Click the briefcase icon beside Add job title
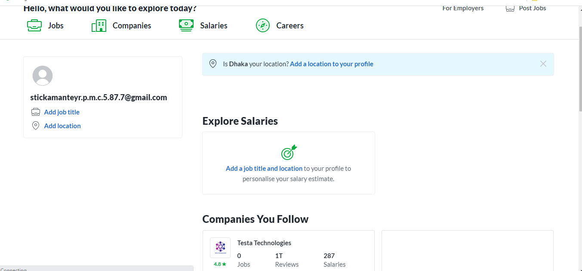Image resolution: width=582 pixels, height=271 pixels. [x=36, y=112]
